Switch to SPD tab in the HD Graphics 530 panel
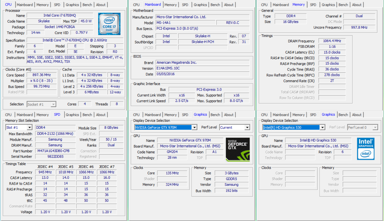The width and height of the screenshot is (384, 221). click(313, 115)
